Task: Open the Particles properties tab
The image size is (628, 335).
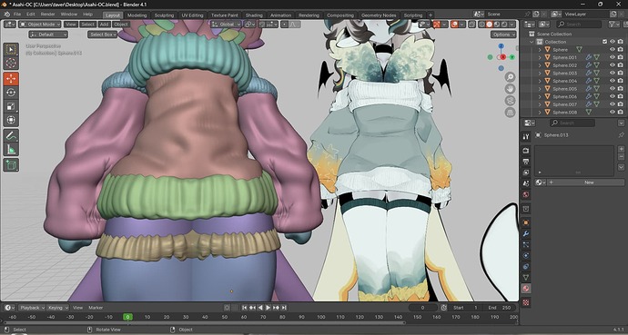Action: click(526, 244)
